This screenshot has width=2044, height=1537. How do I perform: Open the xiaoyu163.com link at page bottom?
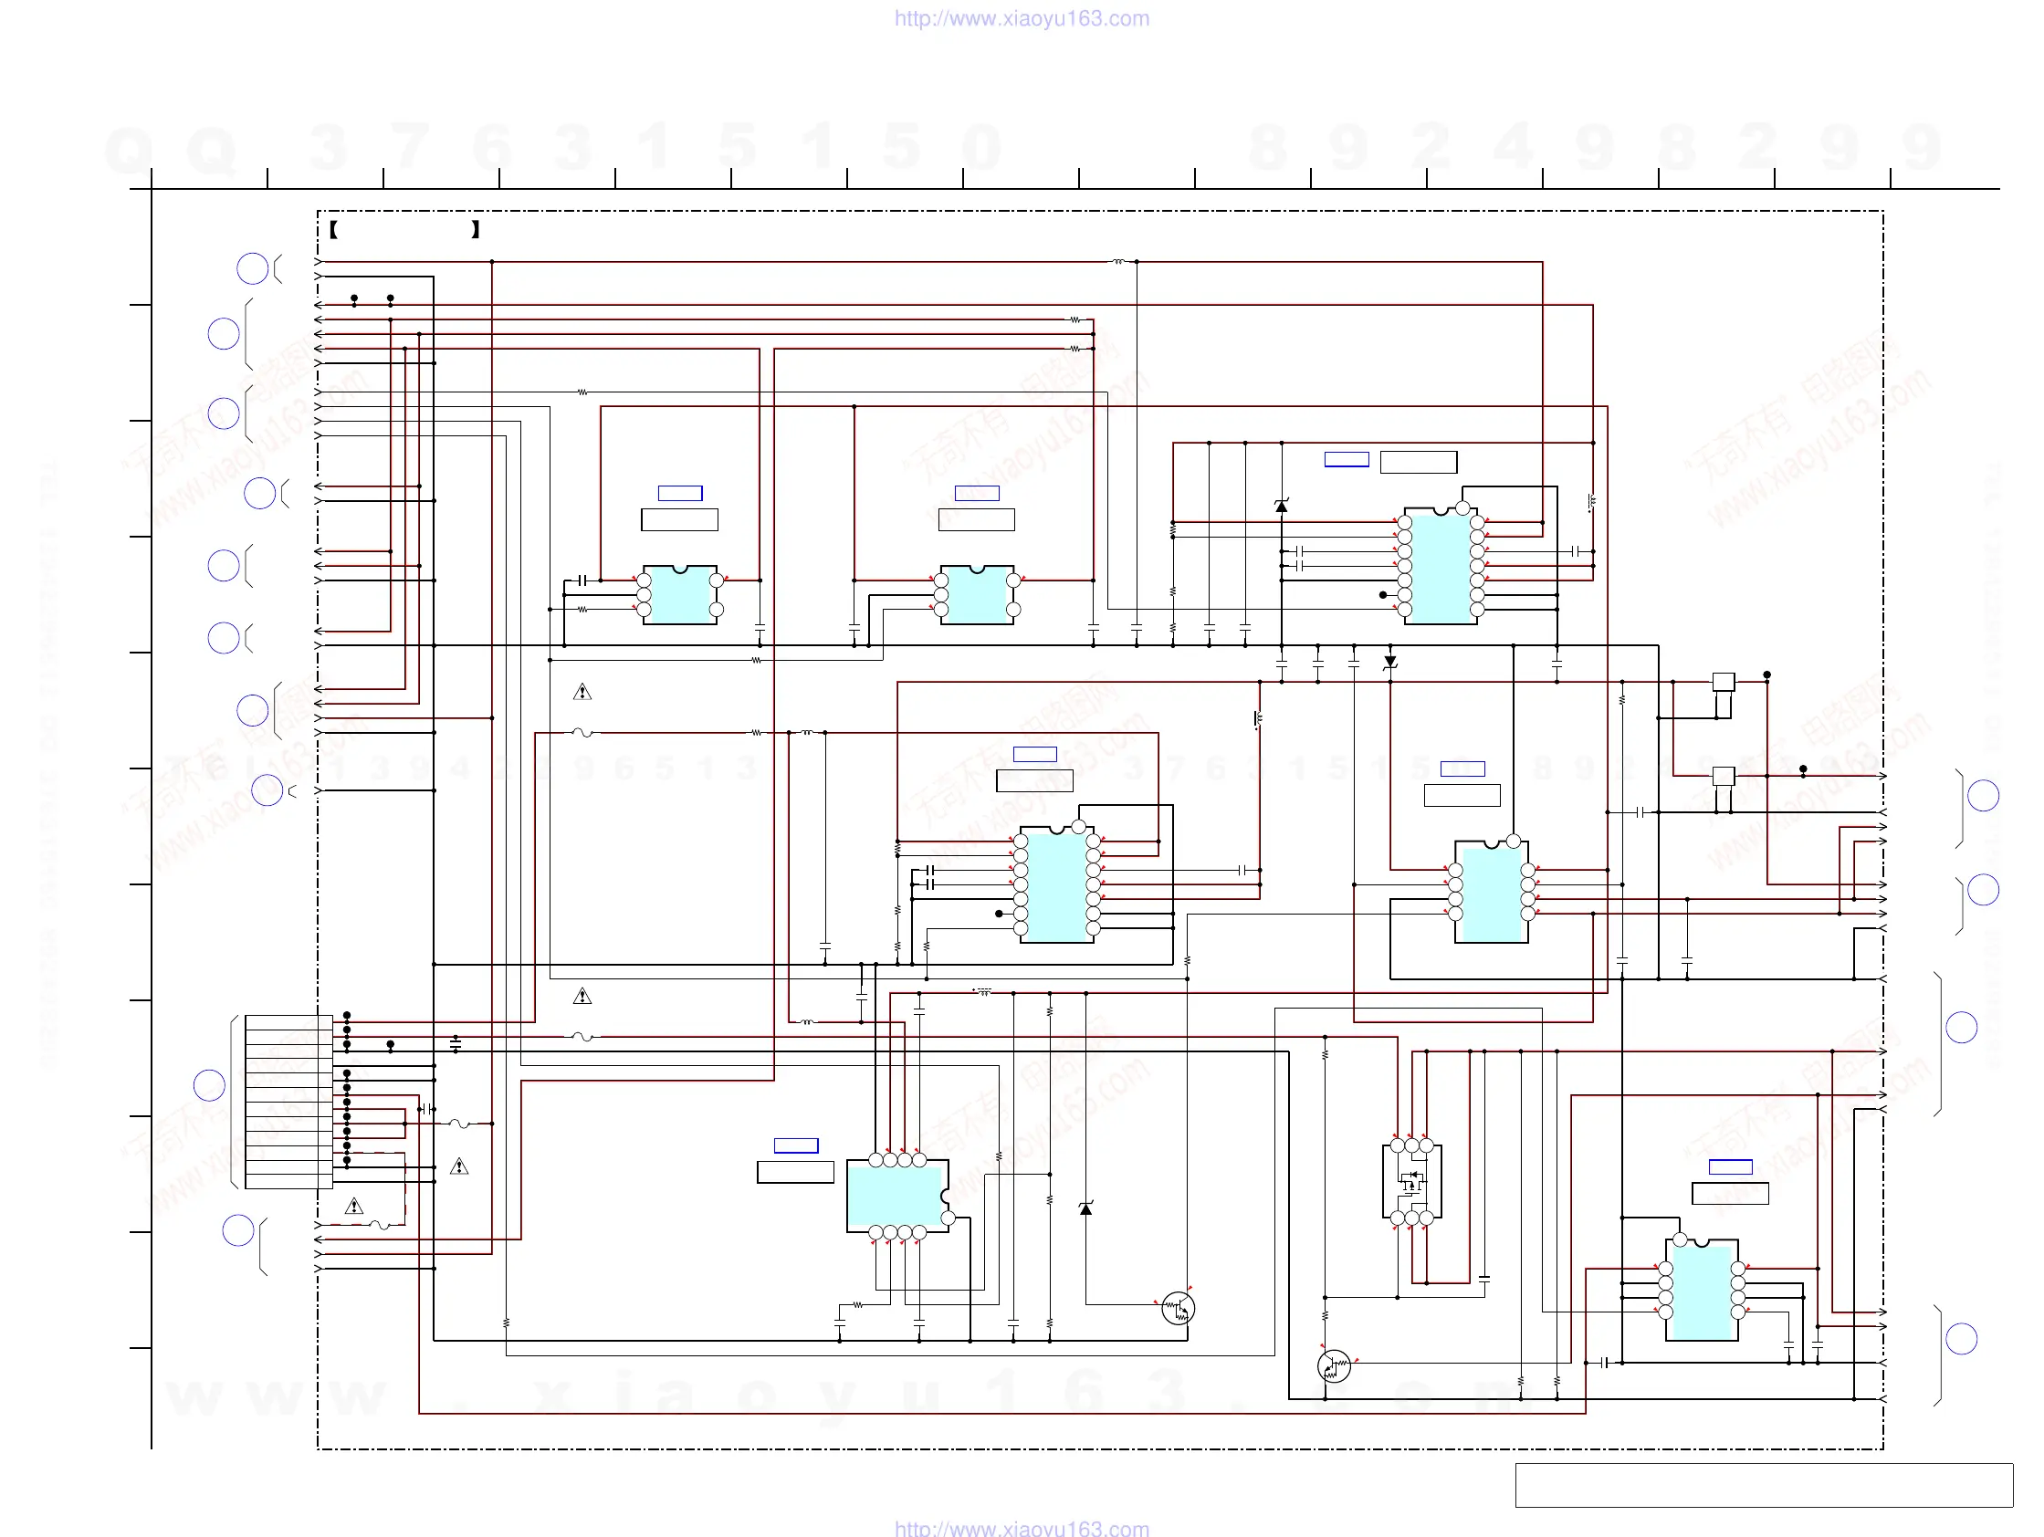pyautogui.click(x=1021, y=1528)
